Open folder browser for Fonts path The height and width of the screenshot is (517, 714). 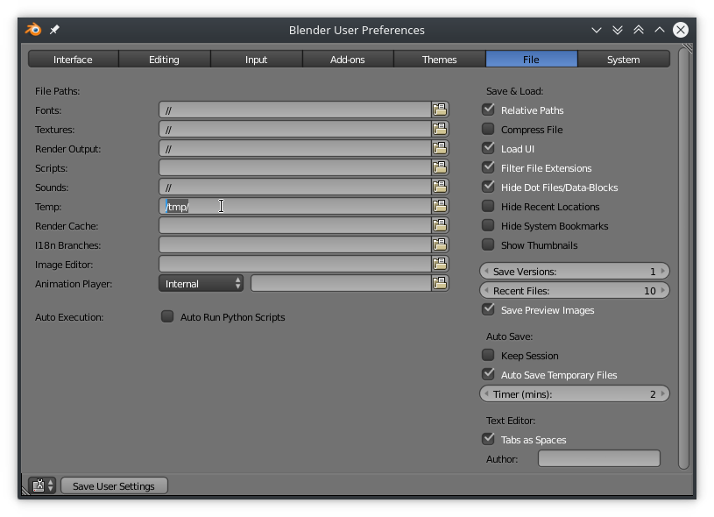(440, 110)
